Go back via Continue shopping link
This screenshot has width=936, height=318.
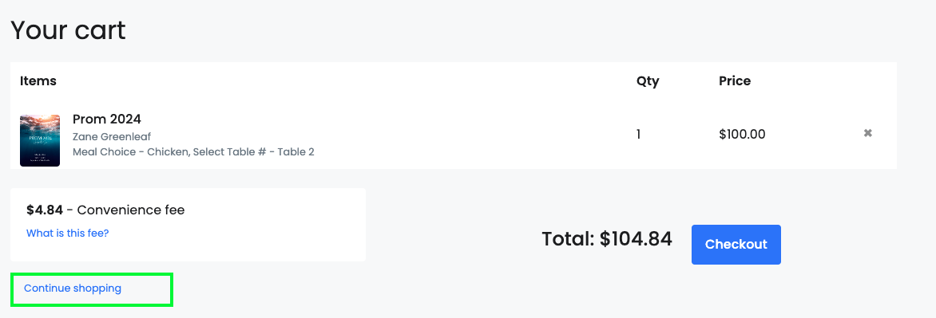(72, 289)
